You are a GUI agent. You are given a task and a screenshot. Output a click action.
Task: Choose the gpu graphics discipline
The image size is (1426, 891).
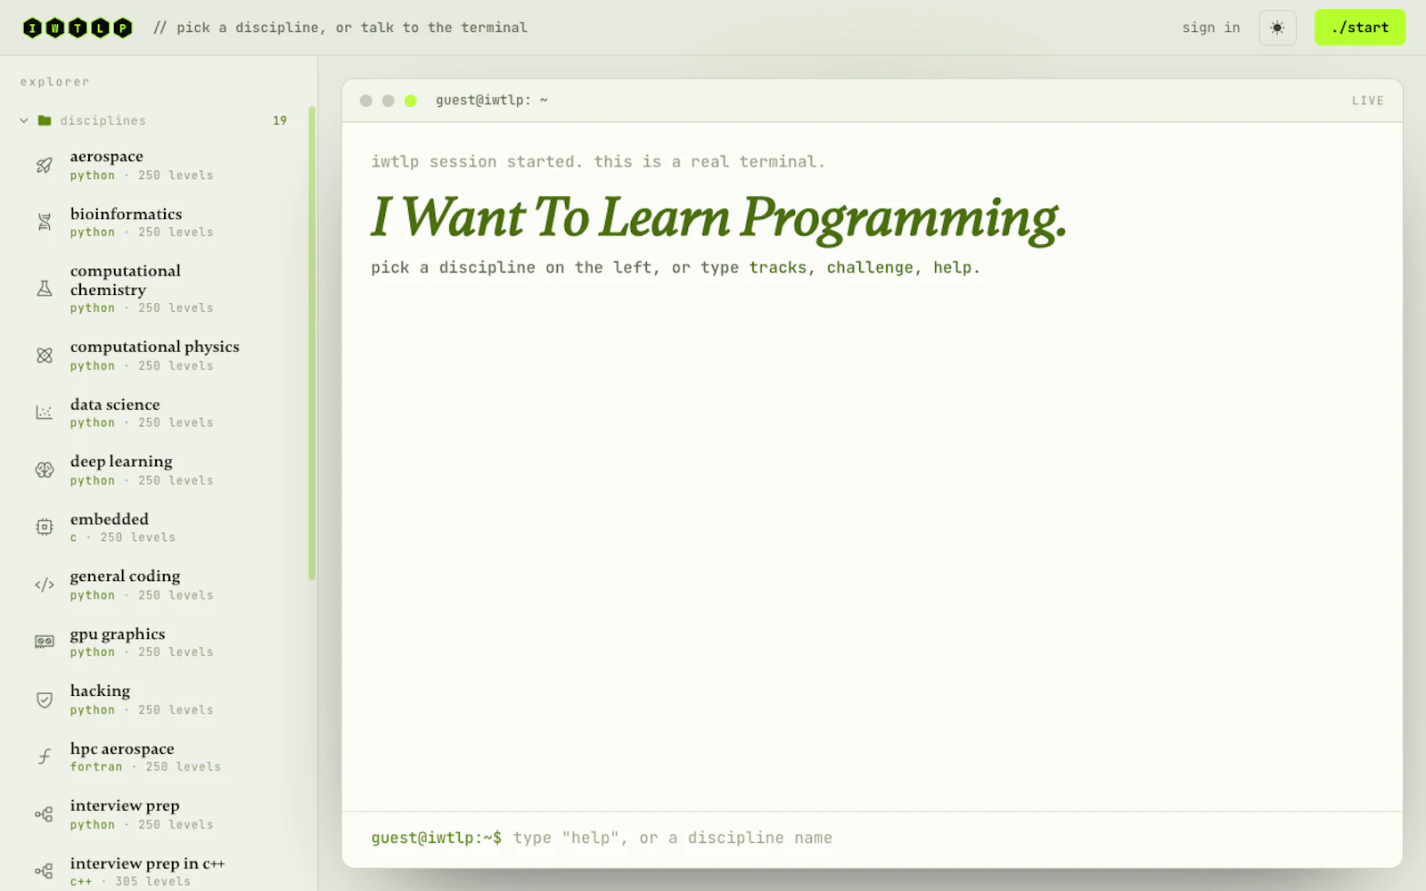[x=160, y=642]
